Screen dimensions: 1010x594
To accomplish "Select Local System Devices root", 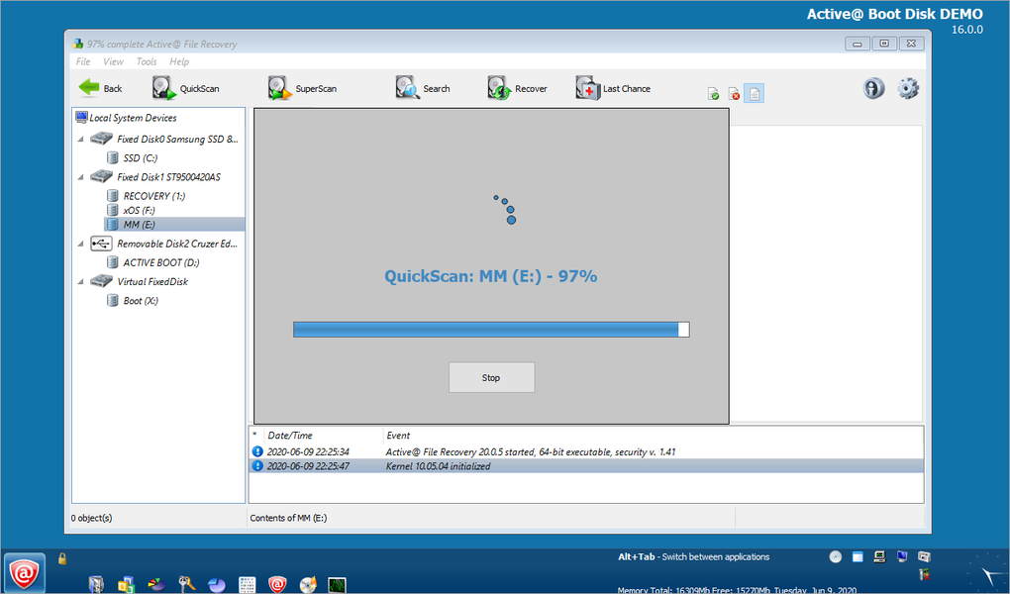I will point(127,118).
